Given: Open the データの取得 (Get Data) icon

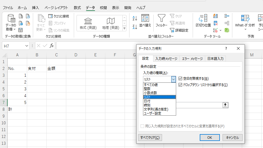Looking at the screenshot, I should (11, 23).
